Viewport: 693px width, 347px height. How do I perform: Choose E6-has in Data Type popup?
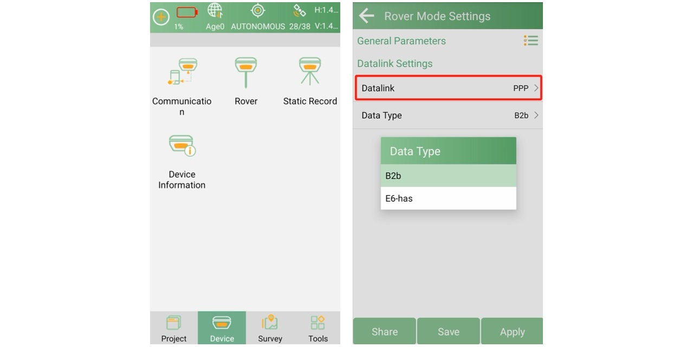coord(448,198)
